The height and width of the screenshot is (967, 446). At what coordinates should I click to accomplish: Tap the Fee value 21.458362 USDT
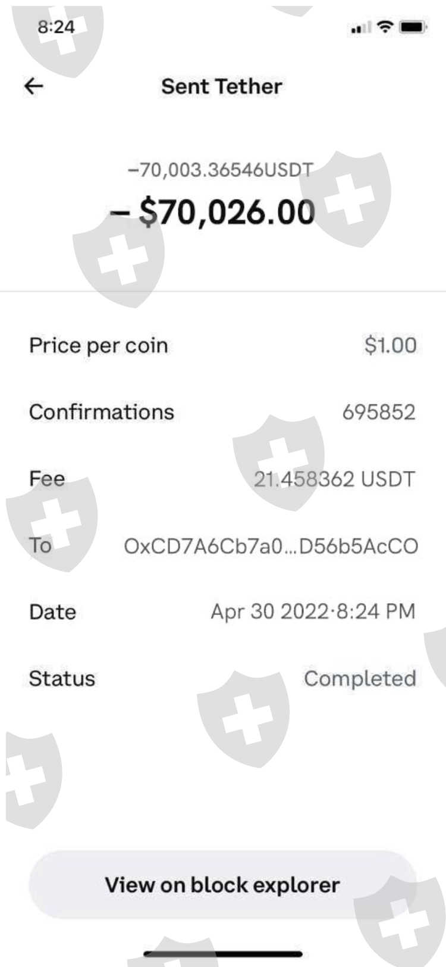(x=334, y=479)
